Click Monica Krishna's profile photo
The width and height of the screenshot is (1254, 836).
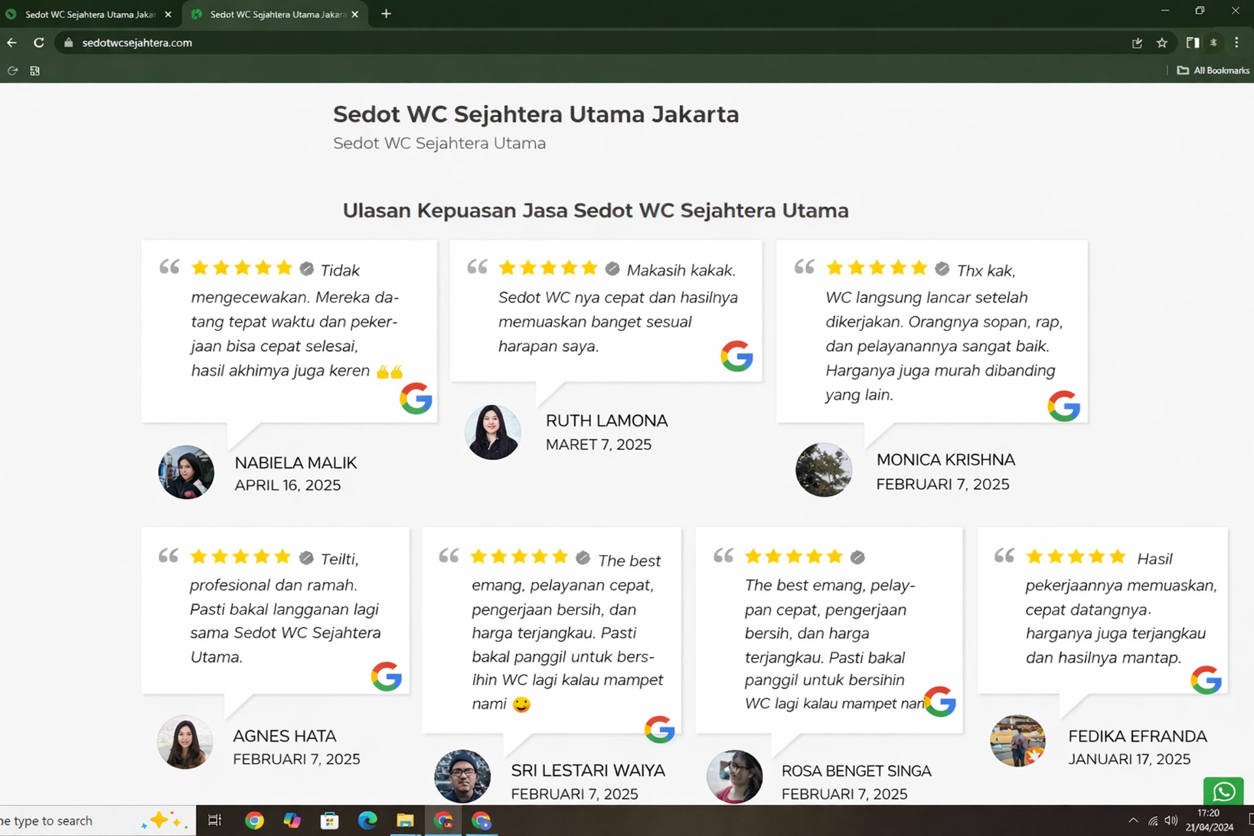tap(824, 470)
